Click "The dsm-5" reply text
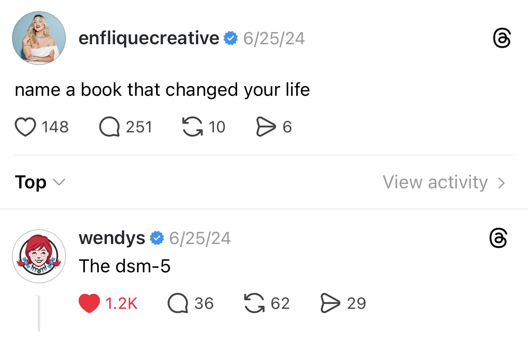528x337 pixels. [125, 266]
